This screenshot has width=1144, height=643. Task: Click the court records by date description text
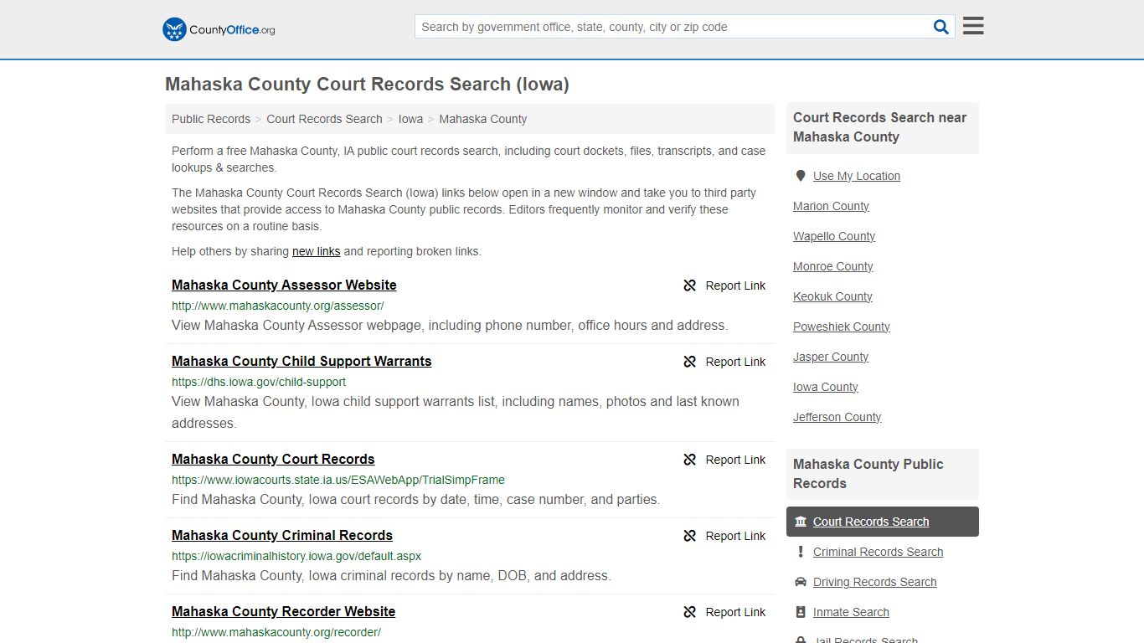pyautogui.click(x=415, y=499)
